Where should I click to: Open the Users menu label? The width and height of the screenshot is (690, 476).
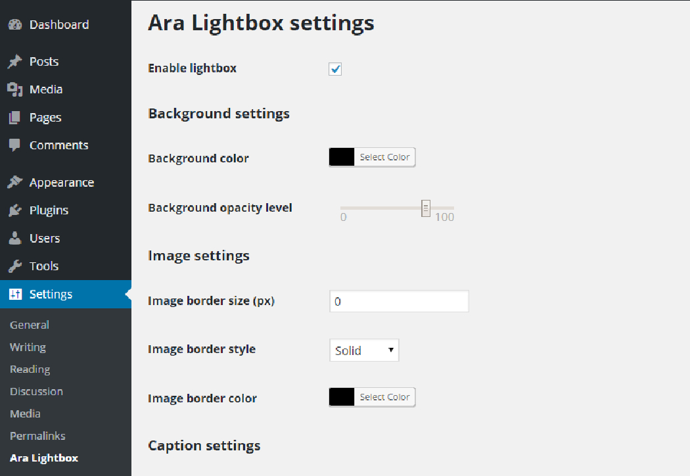click(45, 238)
